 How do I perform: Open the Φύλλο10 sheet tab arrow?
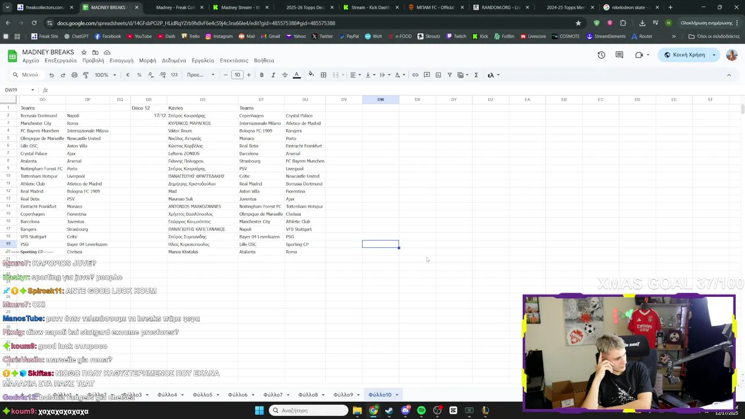397,395
